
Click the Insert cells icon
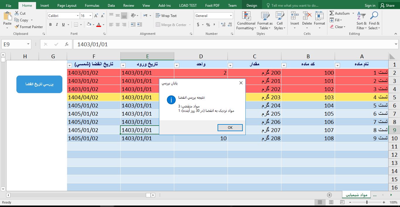point(295,16)
